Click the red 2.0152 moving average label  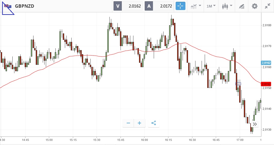[x=266, y=84]
